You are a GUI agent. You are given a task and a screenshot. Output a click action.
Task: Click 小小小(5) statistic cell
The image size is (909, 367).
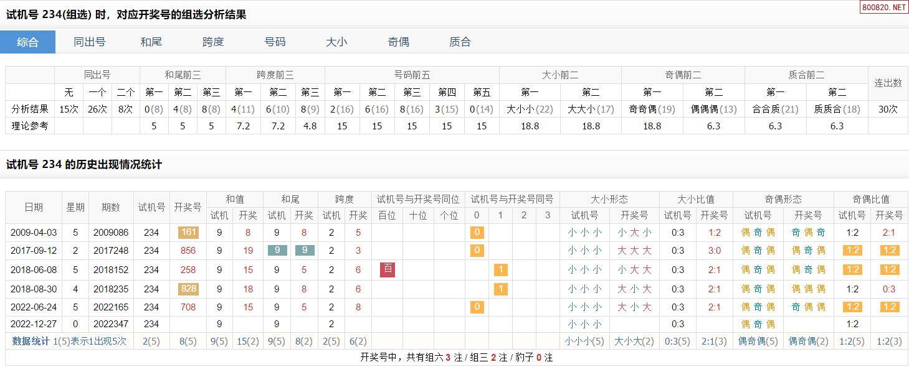point(584,341)
